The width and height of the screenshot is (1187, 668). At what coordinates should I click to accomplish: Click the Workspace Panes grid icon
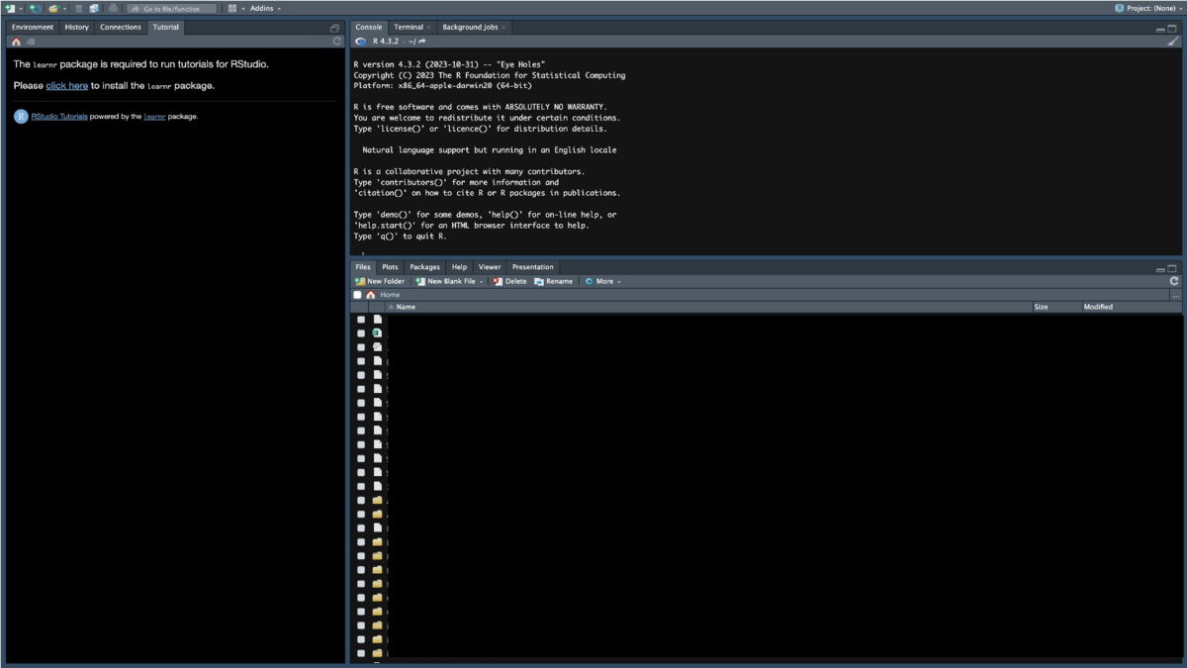pyautogui.click(x=232, y=8)
